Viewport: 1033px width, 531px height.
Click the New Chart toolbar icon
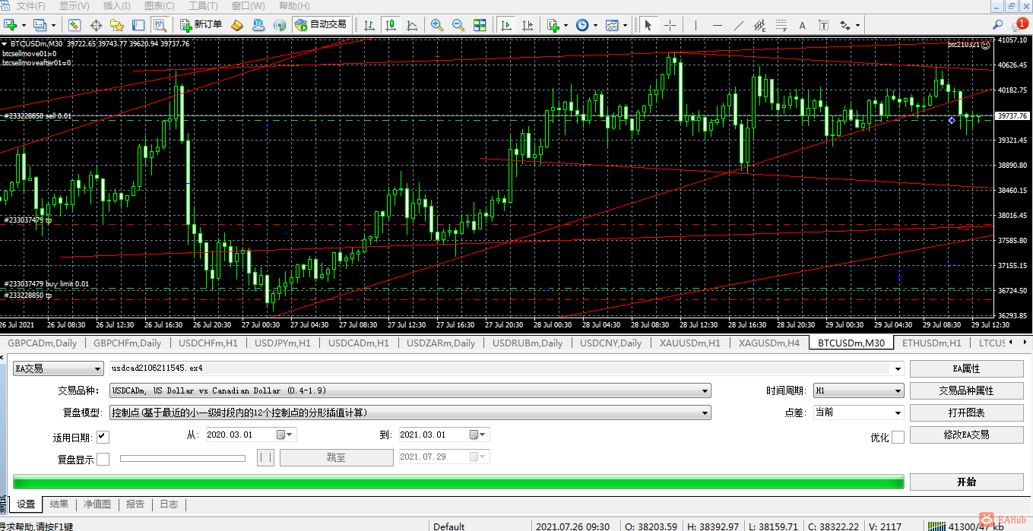pyautogui.click(x=11, y=25)
